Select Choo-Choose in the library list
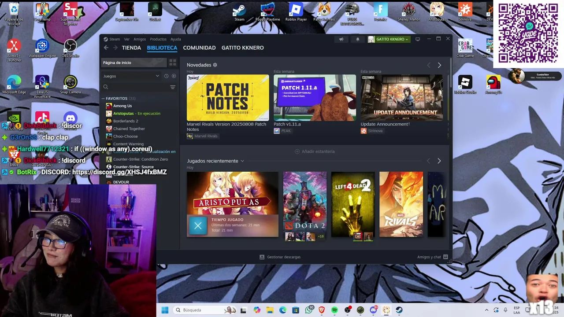The width and height of the screenshot is (564, 317). [126, 136]
